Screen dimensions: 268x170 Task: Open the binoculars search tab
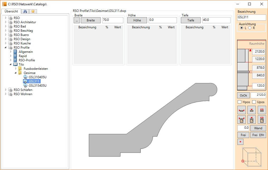(x=25, y=11)
